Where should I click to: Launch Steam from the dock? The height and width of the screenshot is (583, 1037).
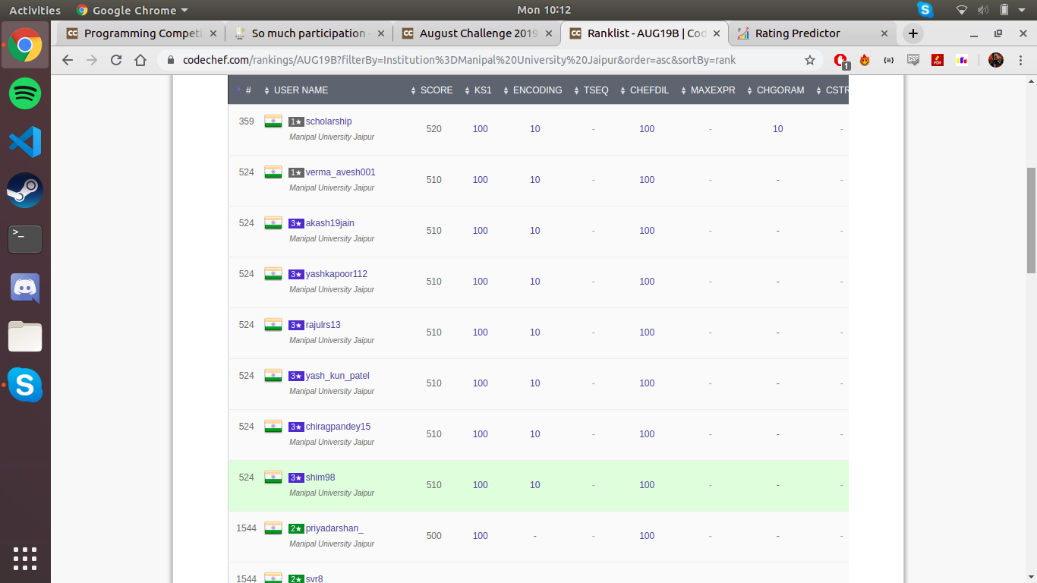point(25,191)
